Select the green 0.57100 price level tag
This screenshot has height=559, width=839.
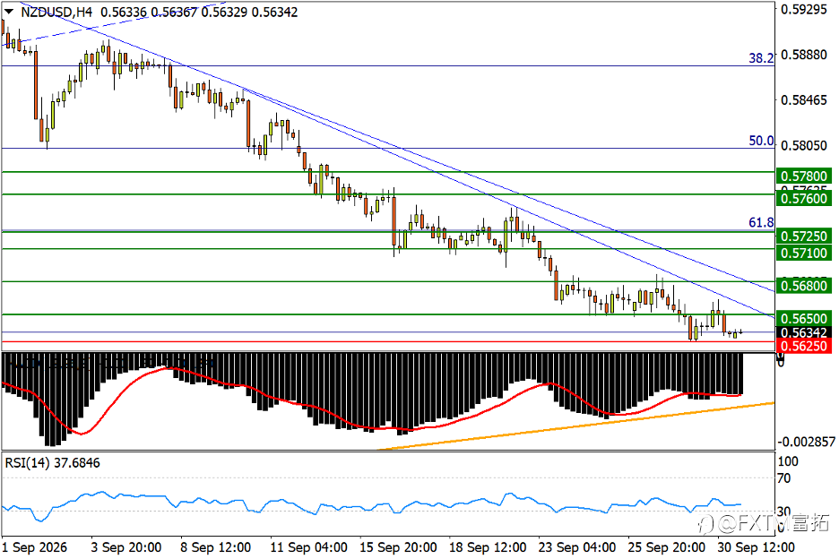tap(804, 253)
